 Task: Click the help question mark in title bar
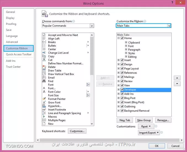(172, 2)
